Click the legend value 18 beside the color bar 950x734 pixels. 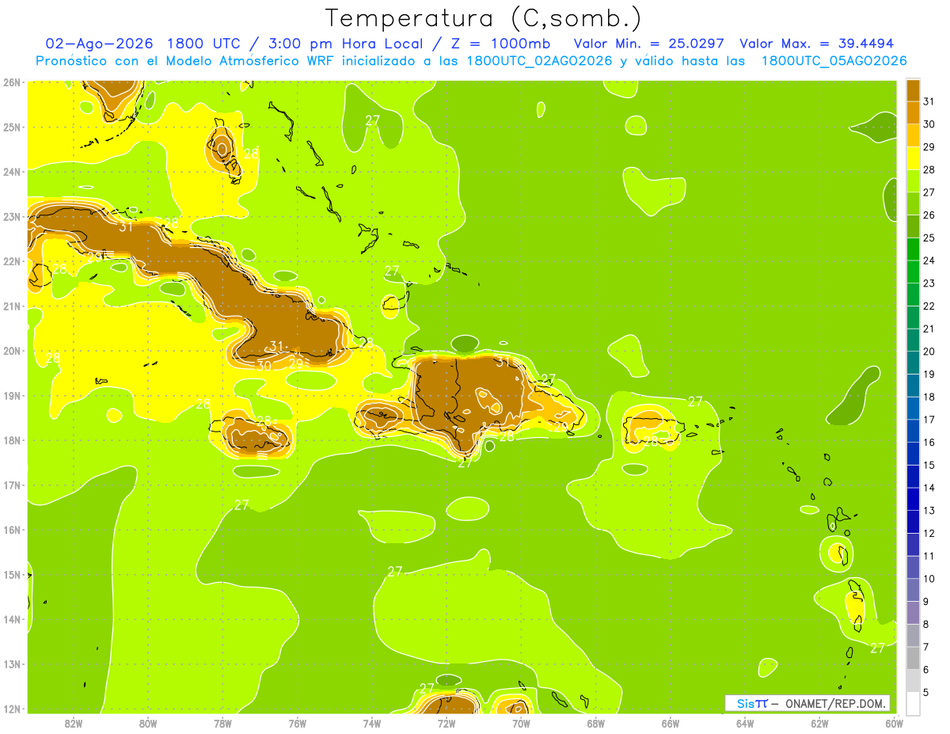(x=929, y=397)
